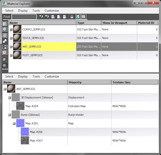This screenshot has height=155, width=161.
Task: Click the display materials sphere sidebar icon
Action: coord(5,29)
